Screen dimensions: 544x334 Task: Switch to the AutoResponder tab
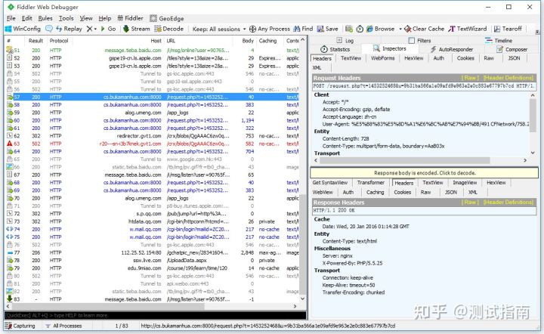pos(452,49)
